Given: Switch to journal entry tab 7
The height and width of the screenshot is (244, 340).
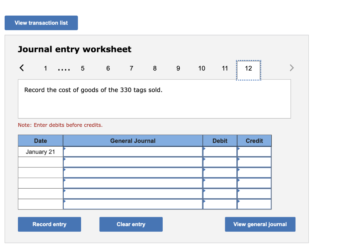Looking at the screenshot, I should click(131, 68).
